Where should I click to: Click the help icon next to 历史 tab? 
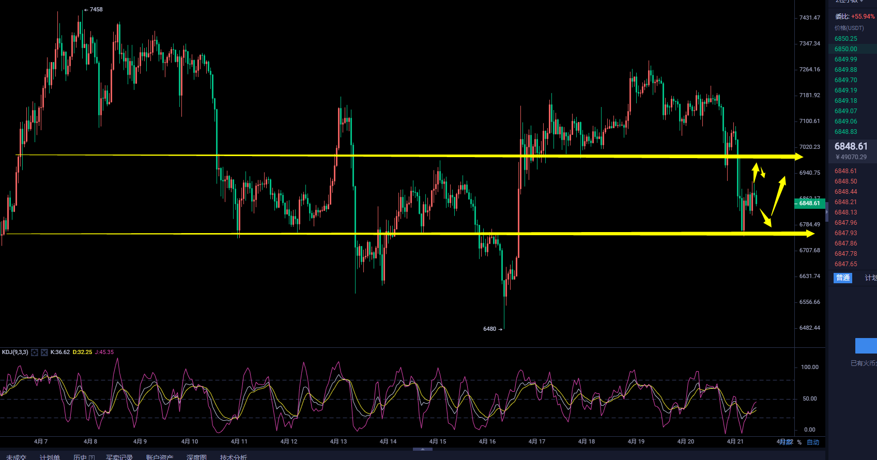coord(92,457)
